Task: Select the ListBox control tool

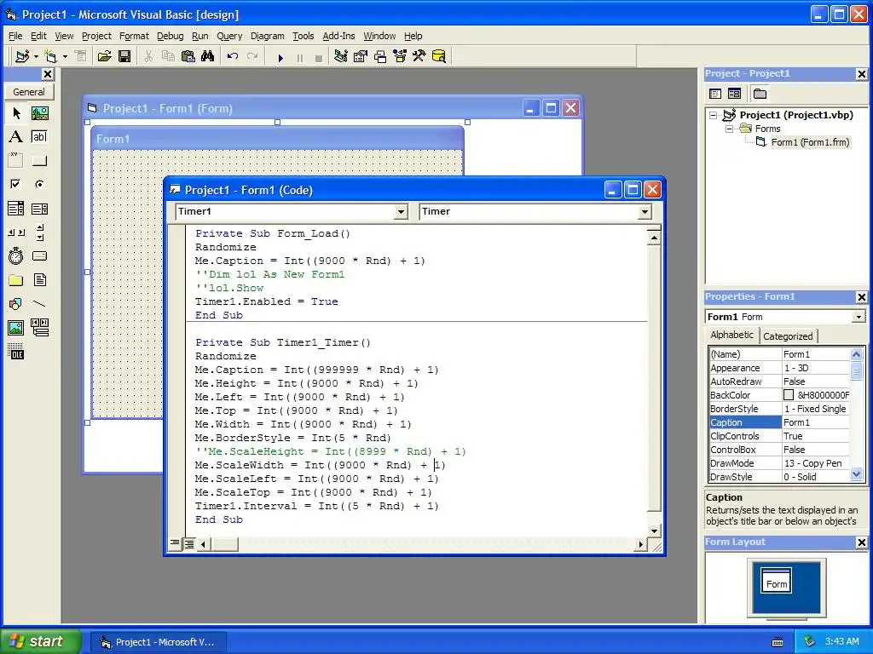Action: click(x=39, y=209)
